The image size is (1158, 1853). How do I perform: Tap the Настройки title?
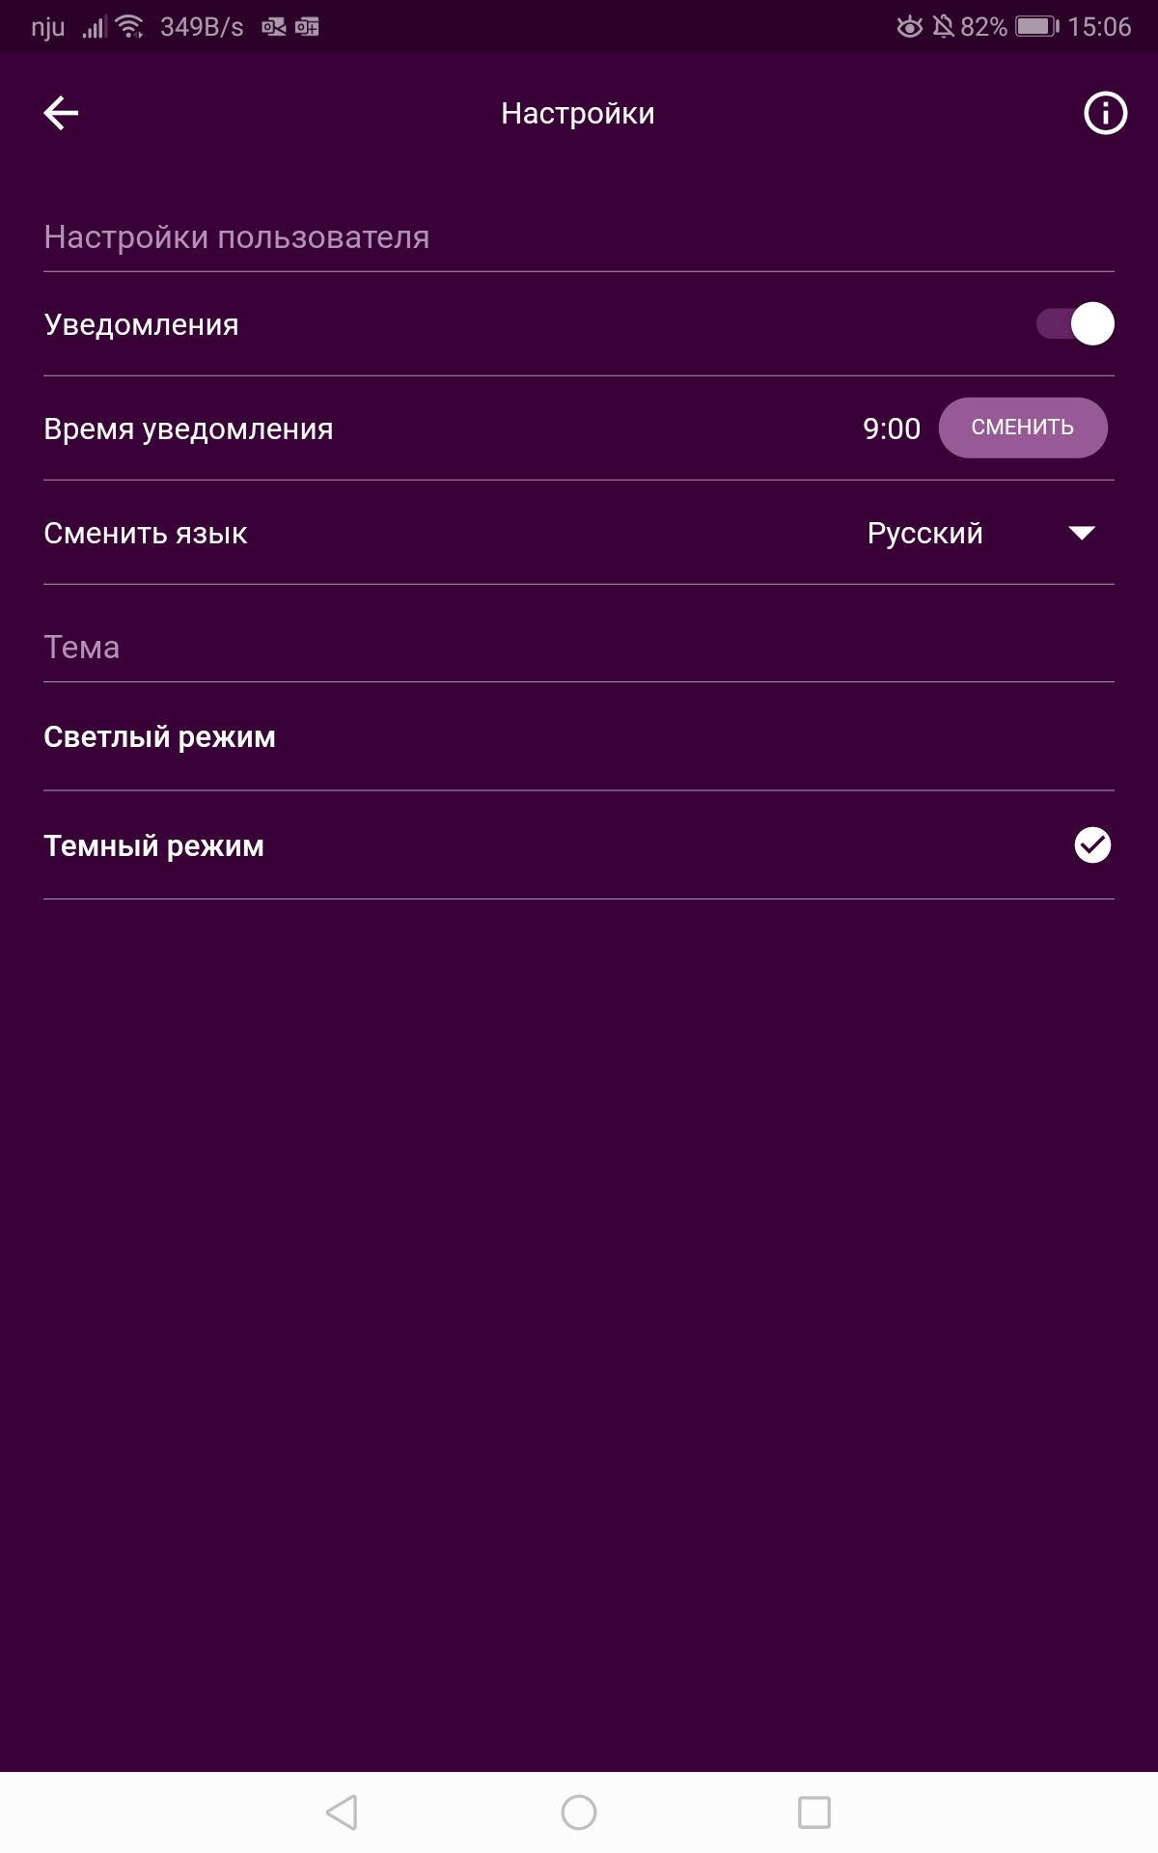578,113
